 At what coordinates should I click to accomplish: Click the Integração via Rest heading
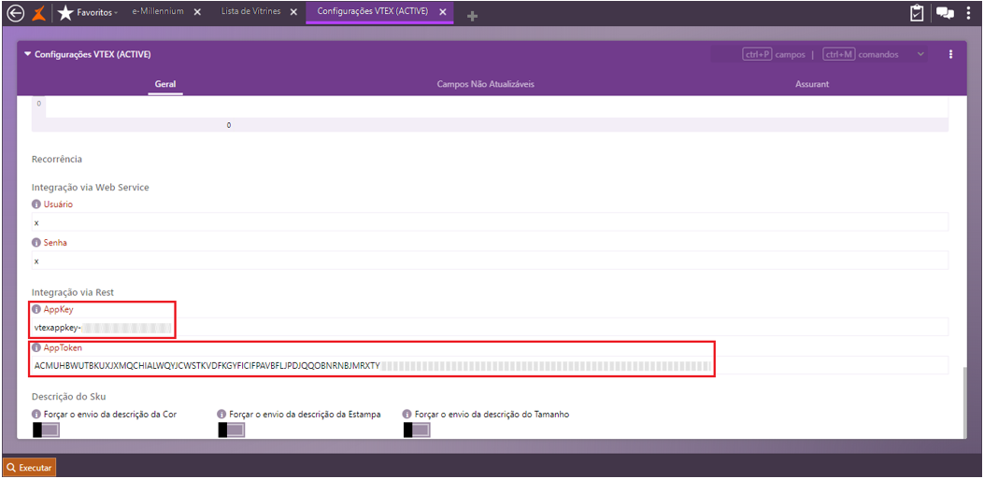72,291
